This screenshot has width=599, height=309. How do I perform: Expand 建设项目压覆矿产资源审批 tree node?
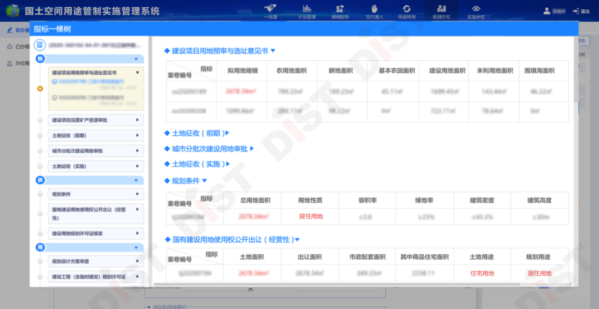coord(138,120)
